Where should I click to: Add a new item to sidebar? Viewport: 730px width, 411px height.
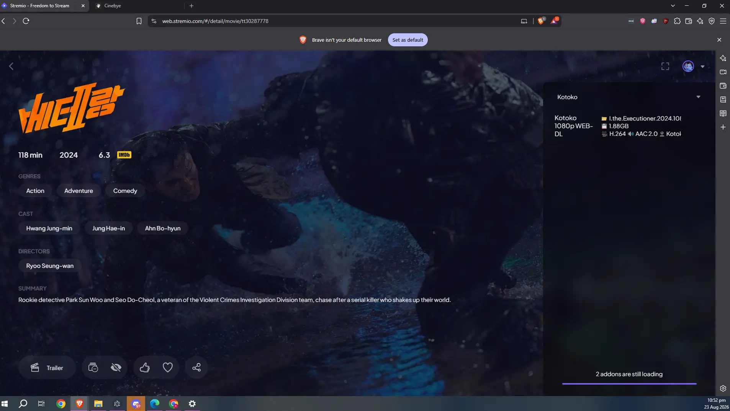tap(723, 127)
